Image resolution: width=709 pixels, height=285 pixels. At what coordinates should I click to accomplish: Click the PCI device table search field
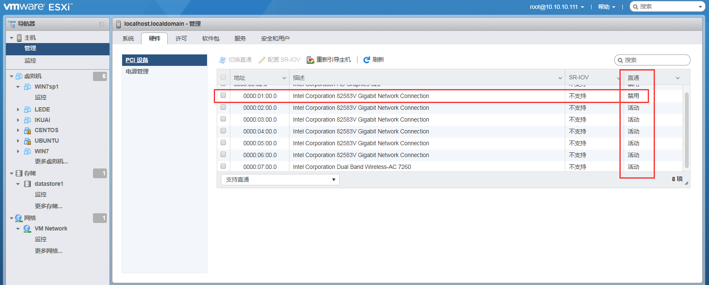652,60
